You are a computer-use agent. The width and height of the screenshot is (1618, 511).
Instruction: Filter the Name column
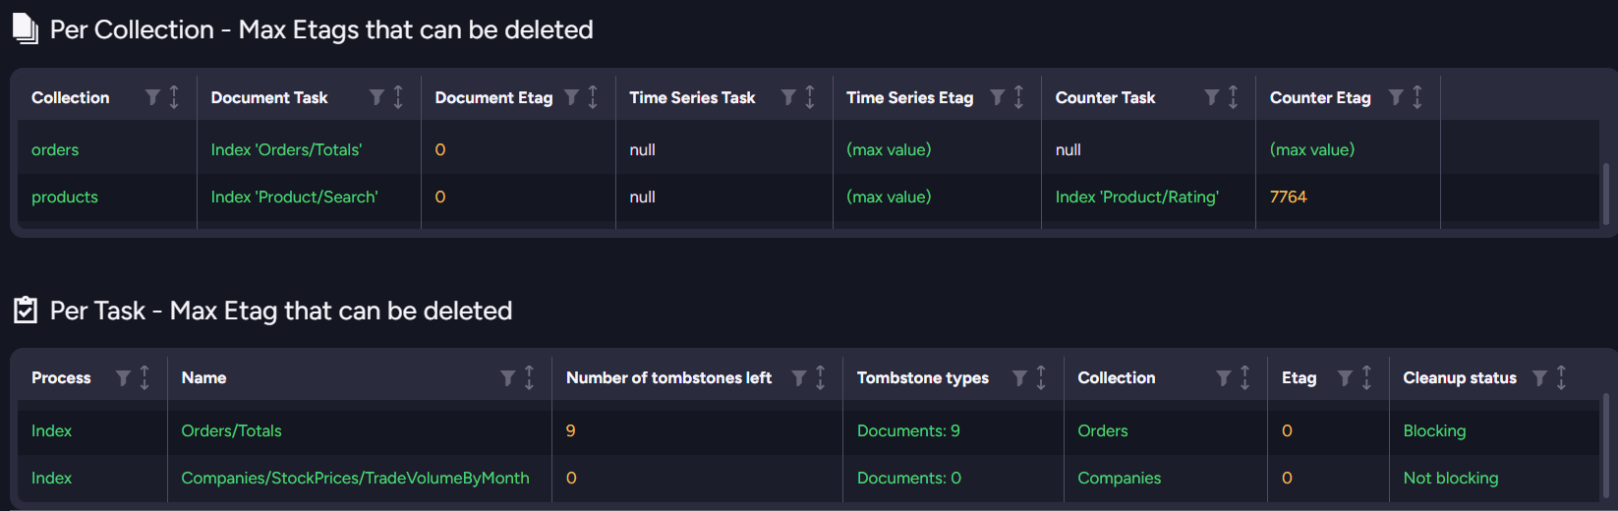pyautogui.click(x=507, y=378)
